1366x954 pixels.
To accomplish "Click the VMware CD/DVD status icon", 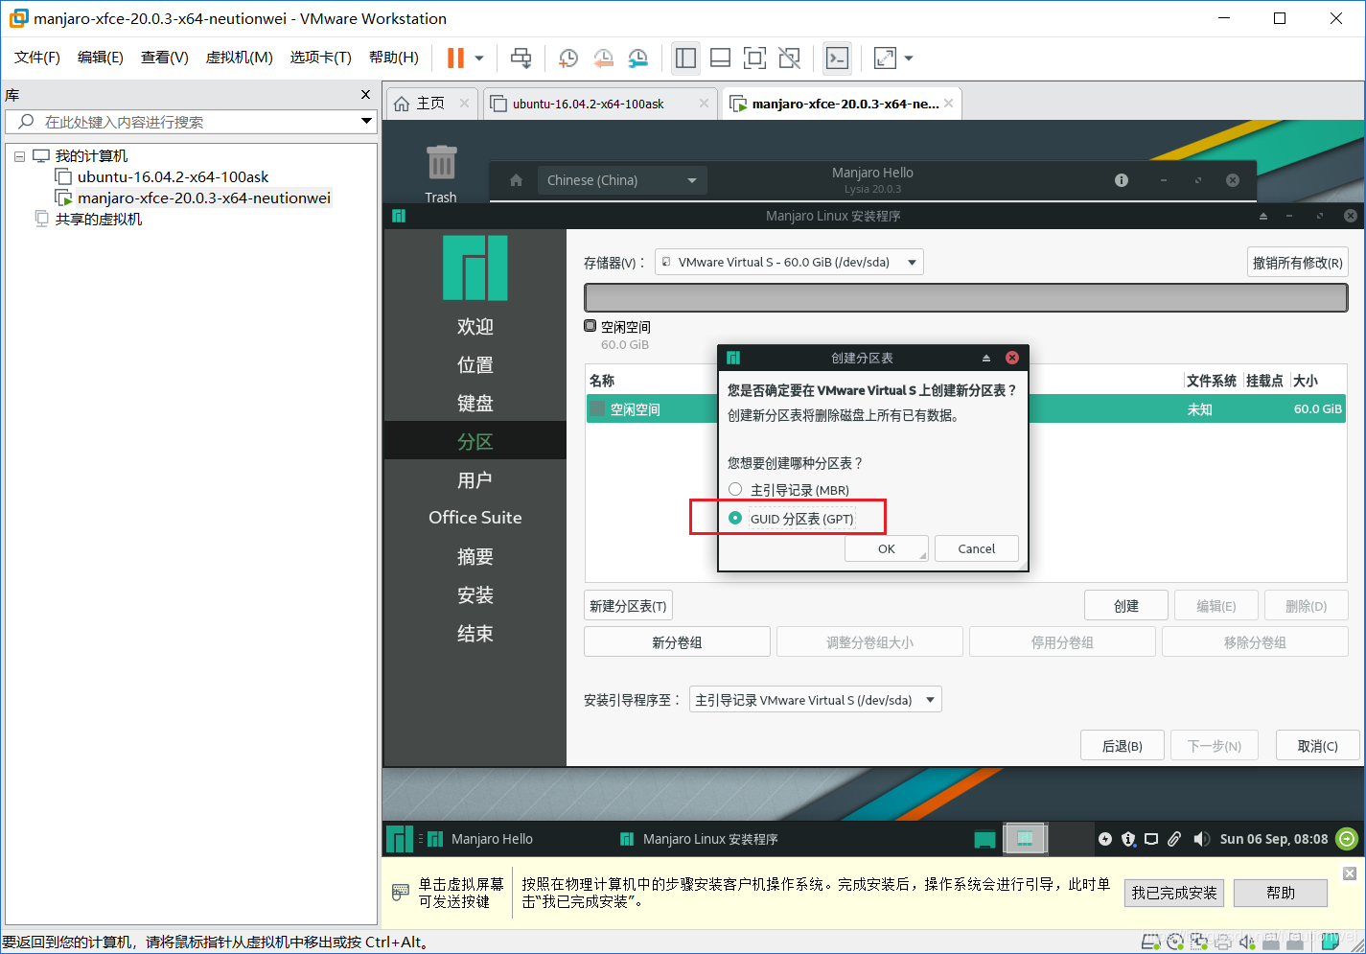I will click(1175, 942).
